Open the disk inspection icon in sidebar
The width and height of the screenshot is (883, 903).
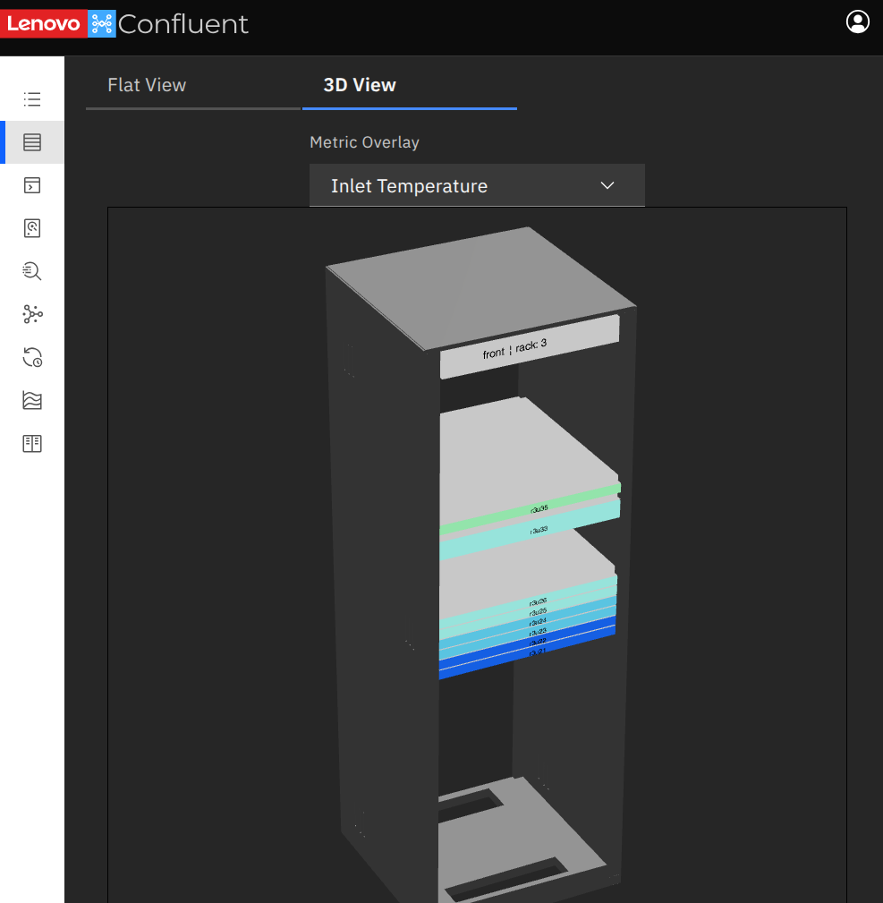pyautogui.click(x=32, y=228)
